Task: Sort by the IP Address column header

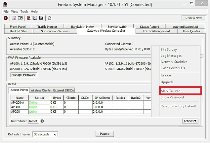Action: 103,98
